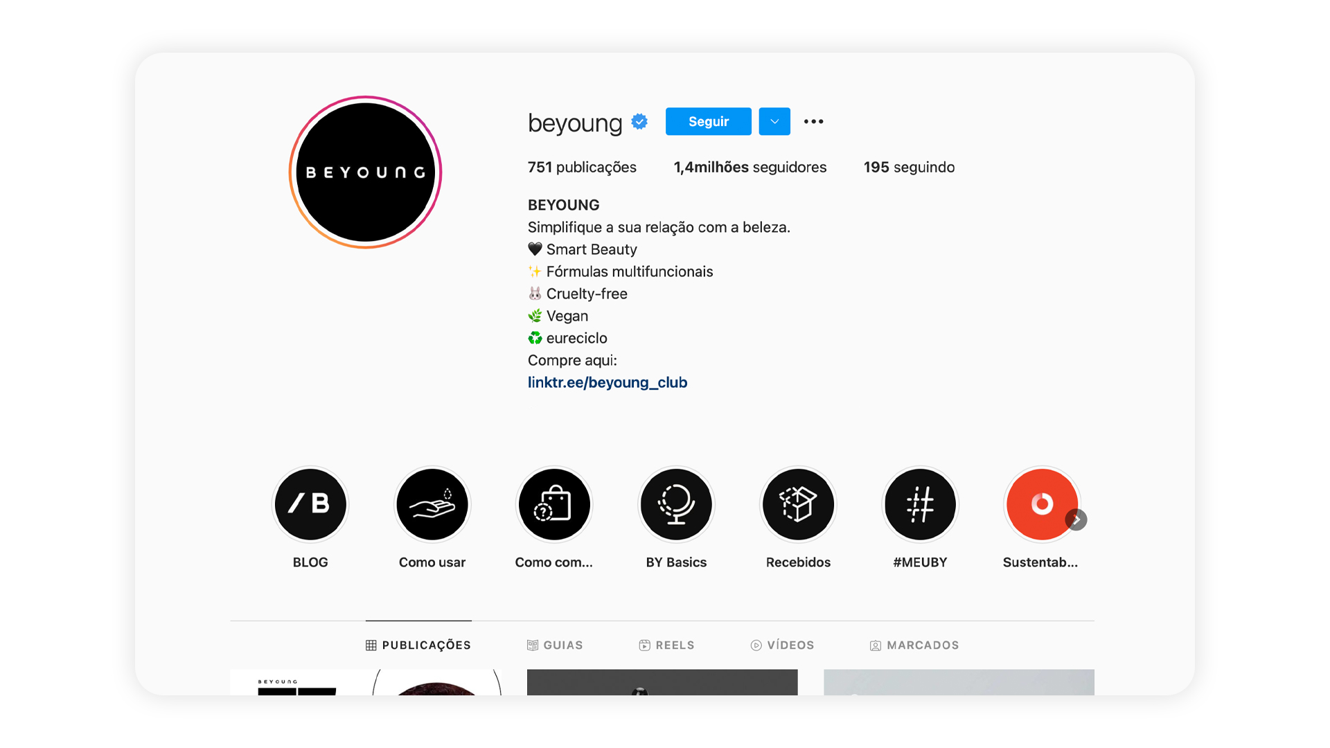Open the BLOG story highlight
The width and height of the screenshot is (1330, 748).
pos(310,504)
